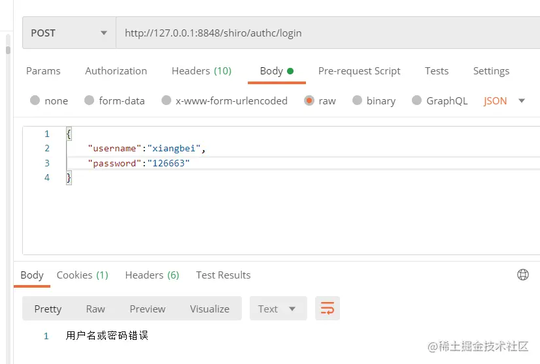Open the Test Results tab
The width and height of the screenshot is (540, 364).
(x=223, y=275)
